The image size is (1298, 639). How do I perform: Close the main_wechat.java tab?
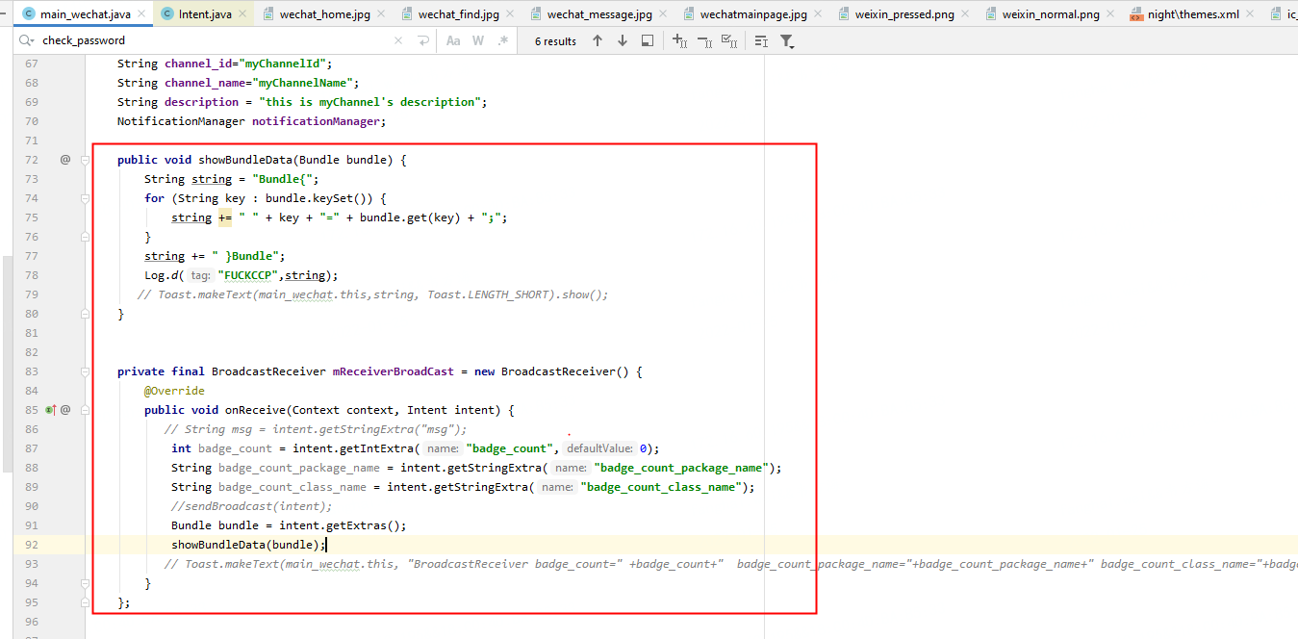[142, 14]
